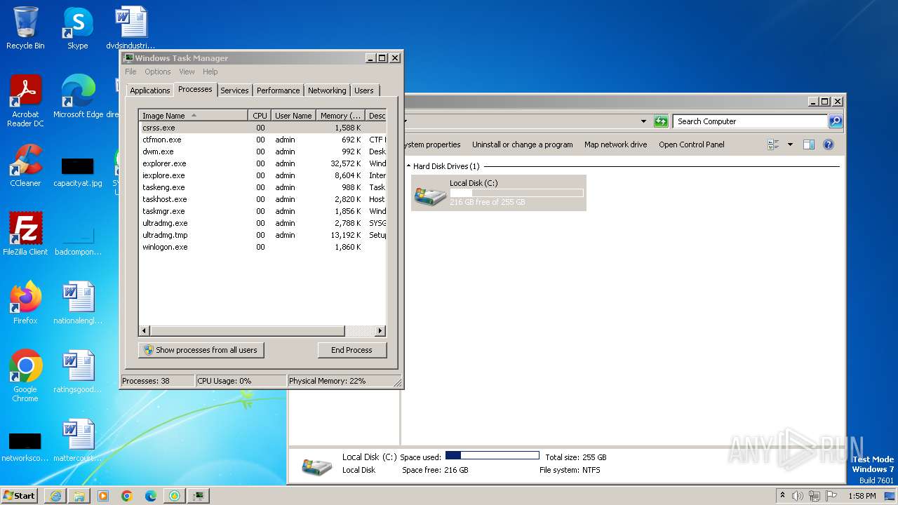Click Map network drive in Explorer
This screenshot has height=505, width=898.
click(x=615, y=144)
